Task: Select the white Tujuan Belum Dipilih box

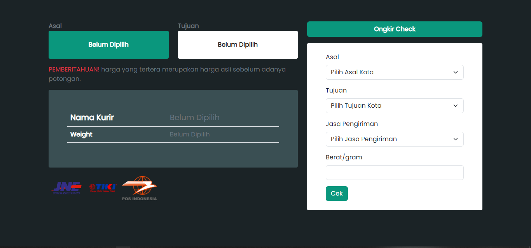Action: (x=238, y=45)
